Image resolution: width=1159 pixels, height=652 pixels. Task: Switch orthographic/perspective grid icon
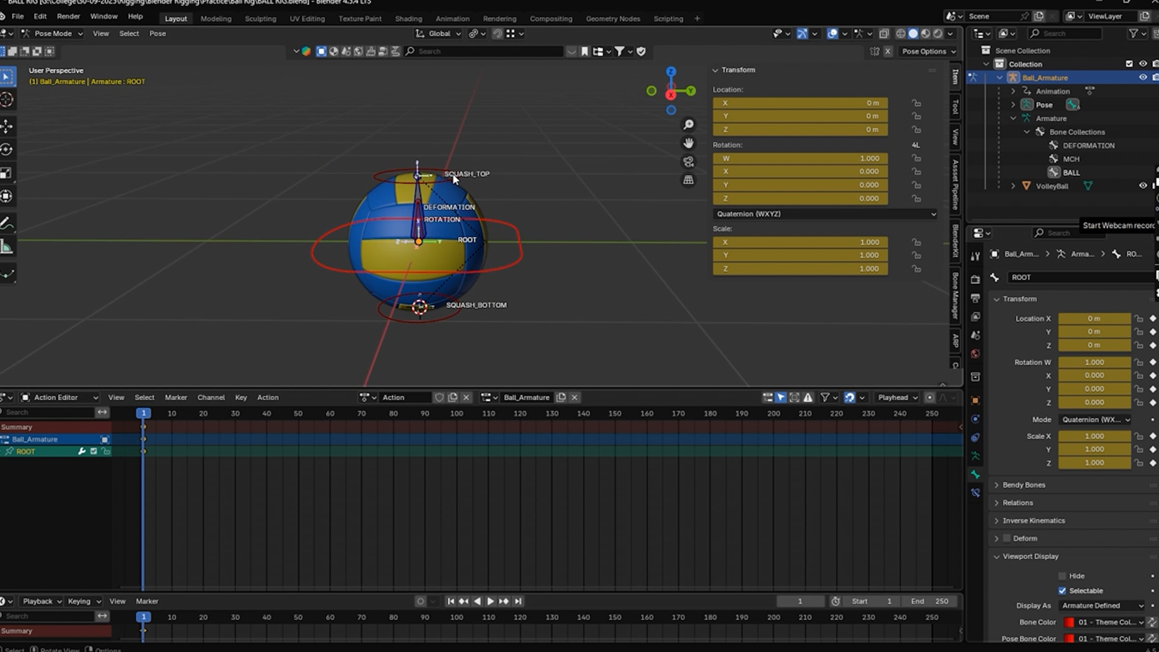pos(689,180)
